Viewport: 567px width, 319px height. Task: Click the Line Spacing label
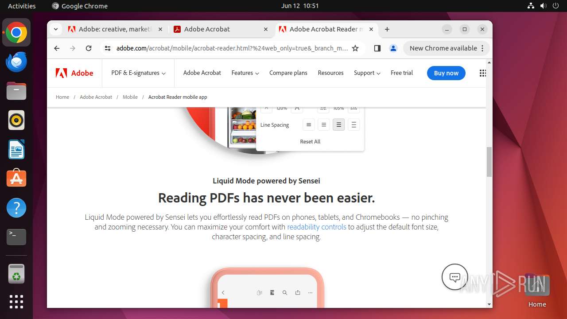[x=275, y=125]
